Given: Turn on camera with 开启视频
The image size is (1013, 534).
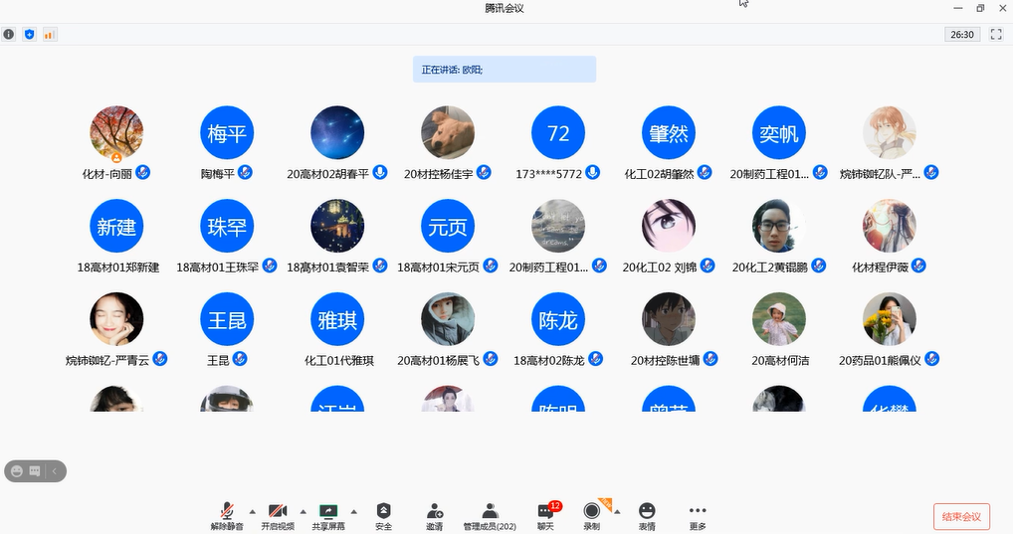Looking at the screenshot, I should 278,511.
